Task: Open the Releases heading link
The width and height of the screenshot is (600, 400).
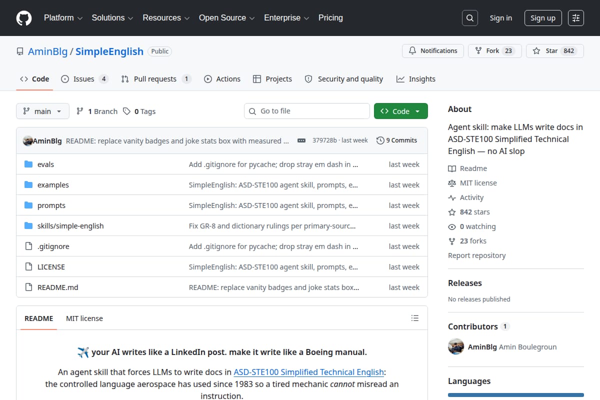Action: pos(465,283)
